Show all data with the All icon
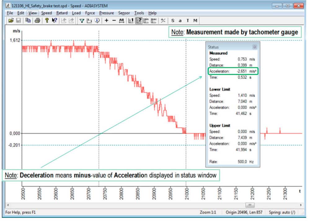310x221 pixels. pyautogui.click(x=122, y=20)
